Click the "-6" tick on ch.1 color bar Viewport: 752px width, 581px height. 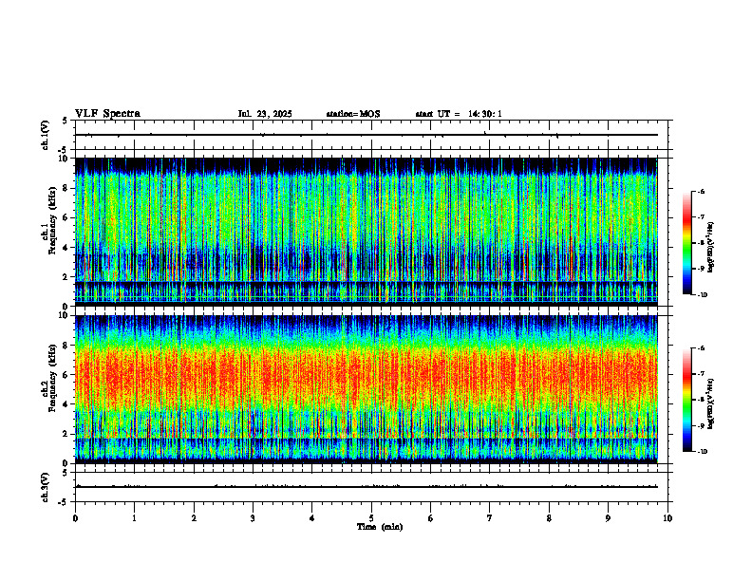coord(701,191)
